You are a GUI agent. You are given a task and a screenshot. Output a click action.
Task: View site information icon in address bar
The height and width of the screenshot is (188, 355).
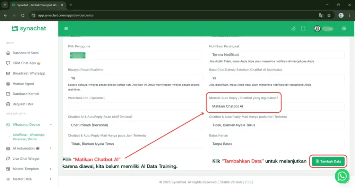pyautogui.click(x=34, y=15)
